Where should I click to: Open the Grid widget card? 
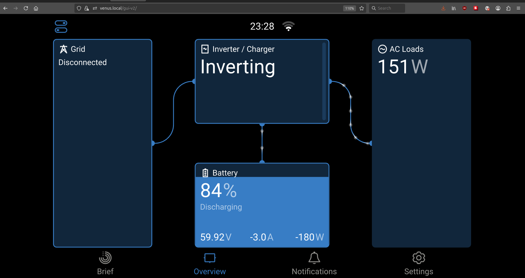103,143
